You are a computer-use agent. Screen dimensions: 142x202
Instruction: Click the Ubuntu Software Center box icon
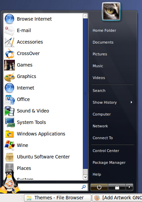tap(9, 157)
